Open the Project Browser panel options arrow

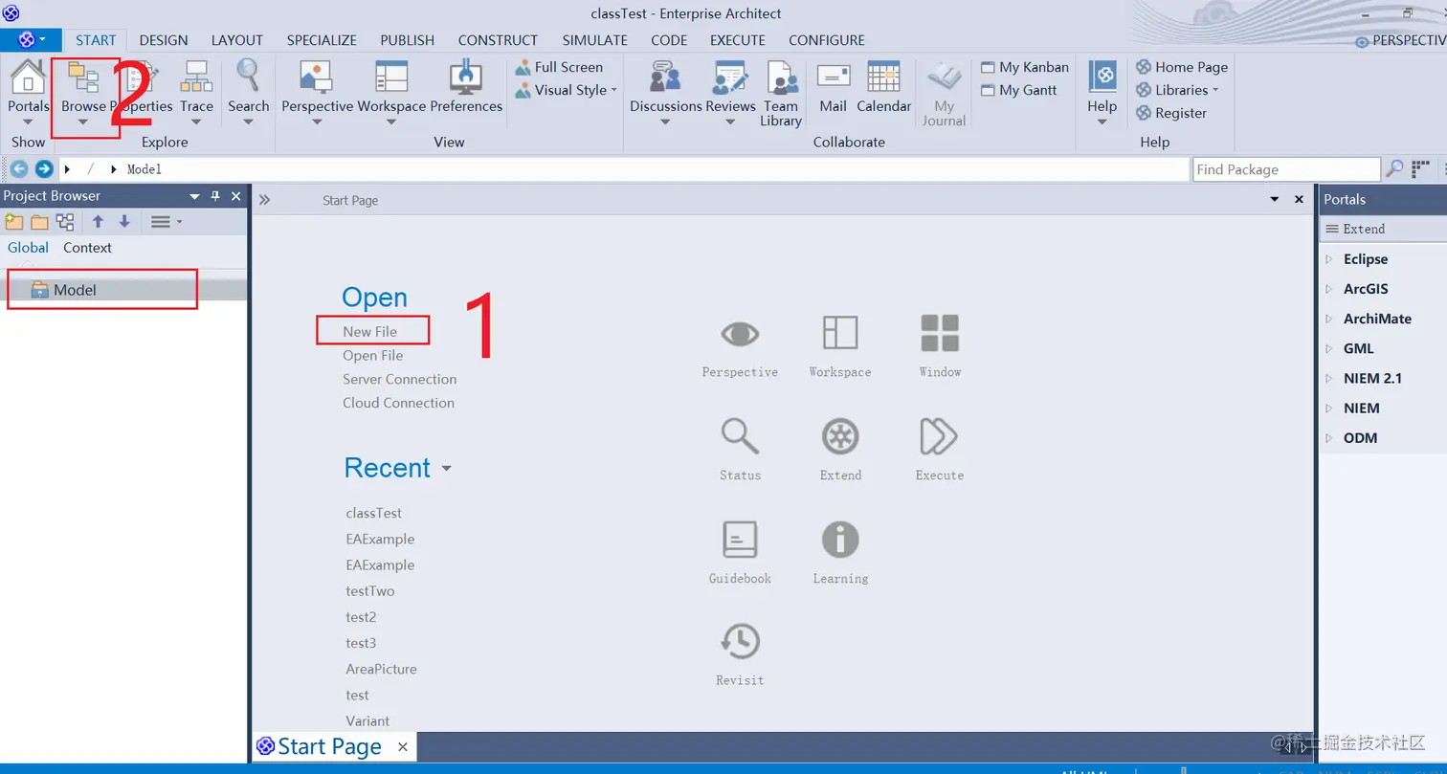click(x=195, y=196)
